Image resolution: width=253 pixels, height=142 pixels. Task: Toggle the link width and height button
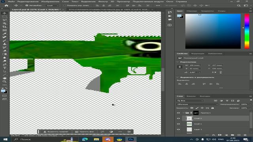179,67
